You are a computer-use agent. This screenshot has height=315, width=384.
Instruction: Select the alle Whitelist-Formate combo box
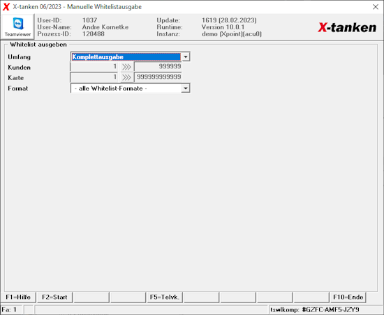[x=131, y=89]
